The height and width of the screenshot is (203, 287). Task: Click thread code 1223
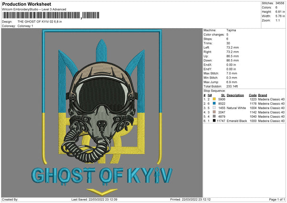click(253, 99)
